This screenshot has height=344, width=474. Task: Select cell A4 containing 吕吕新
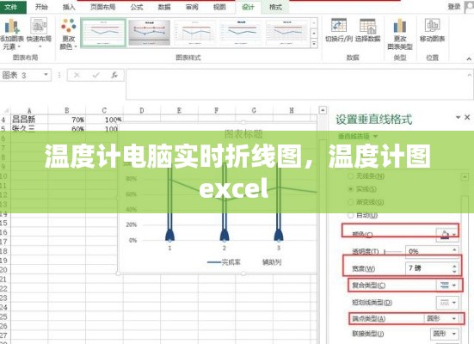point(29,120)
